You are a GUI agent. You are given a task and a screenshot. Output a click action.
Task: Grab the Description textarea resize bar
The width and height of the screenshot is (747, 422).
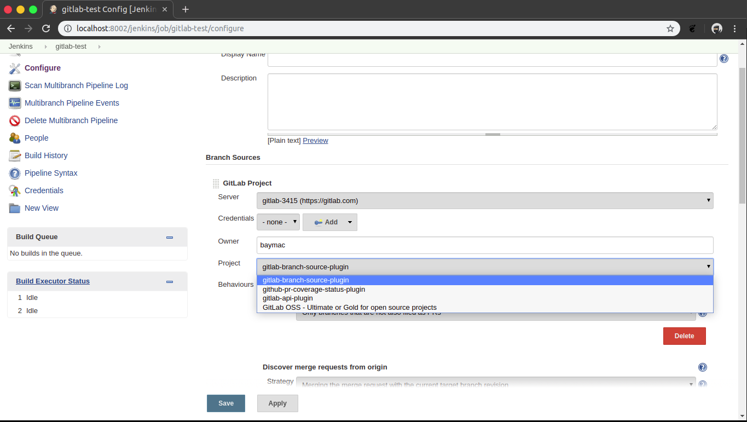(x=493, y=134)
